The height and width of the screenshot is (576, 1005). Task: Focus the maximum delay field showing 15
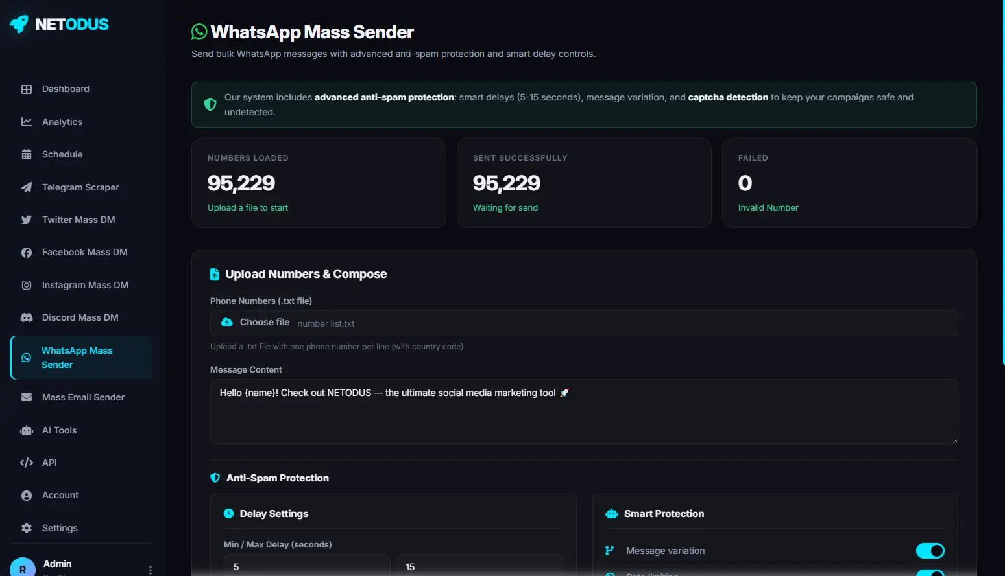click(x=479, y=566)
